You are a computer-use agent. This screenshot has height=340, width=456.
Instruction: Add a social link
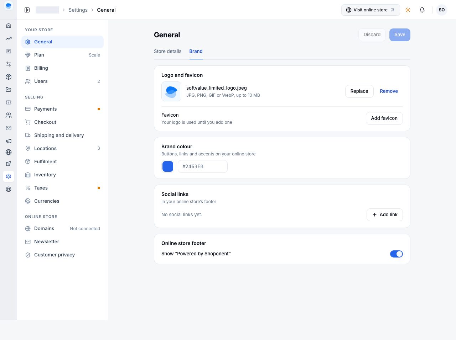point(385,215)
